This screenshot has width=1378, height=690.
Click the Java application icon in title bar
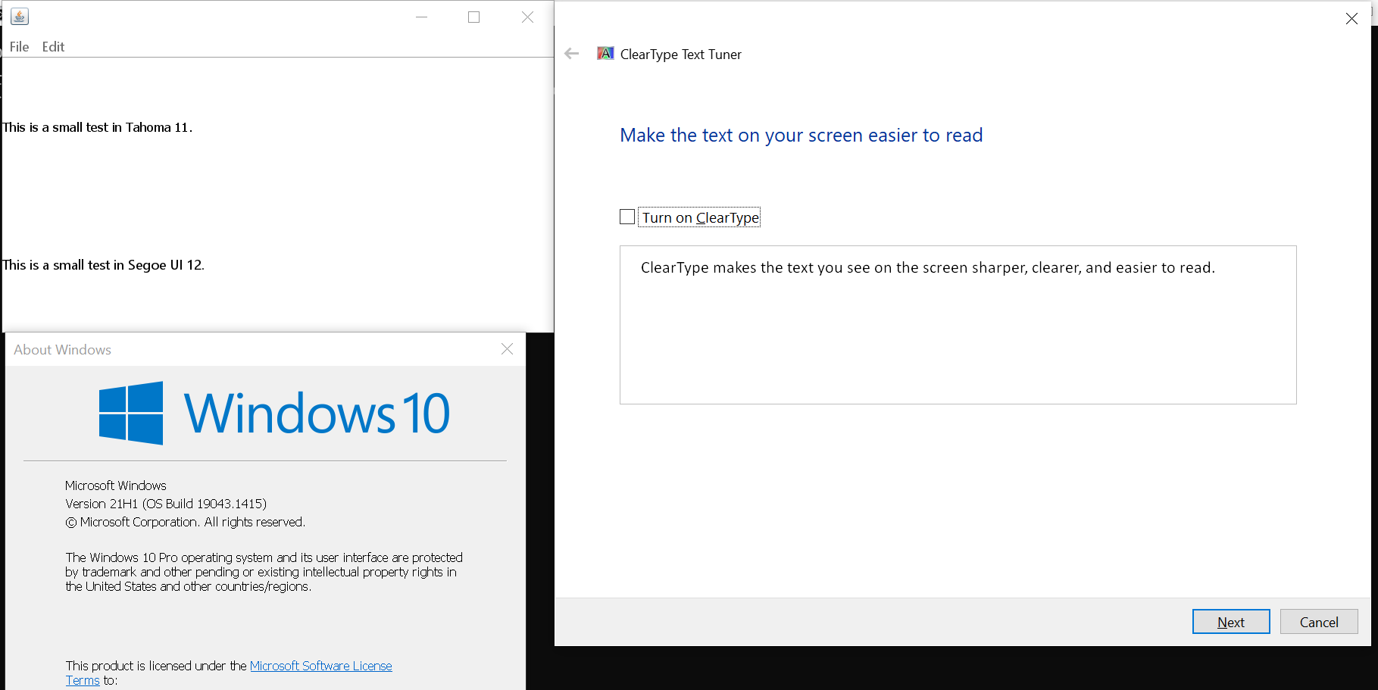20,17
